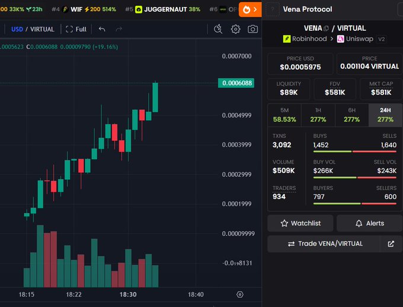
Task: Click the BUYS 1,452 value
Action: [x=321, y=145]
